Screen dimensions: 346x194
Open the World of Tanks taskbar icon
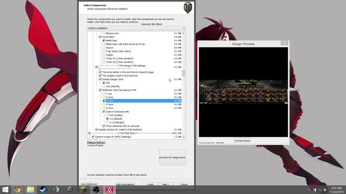tap(70, 190)
